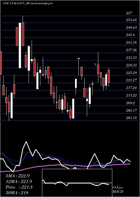Viewport: 140px width, 197px height.
Task: Select the 241.38 price level label
Action: [131, 42]
